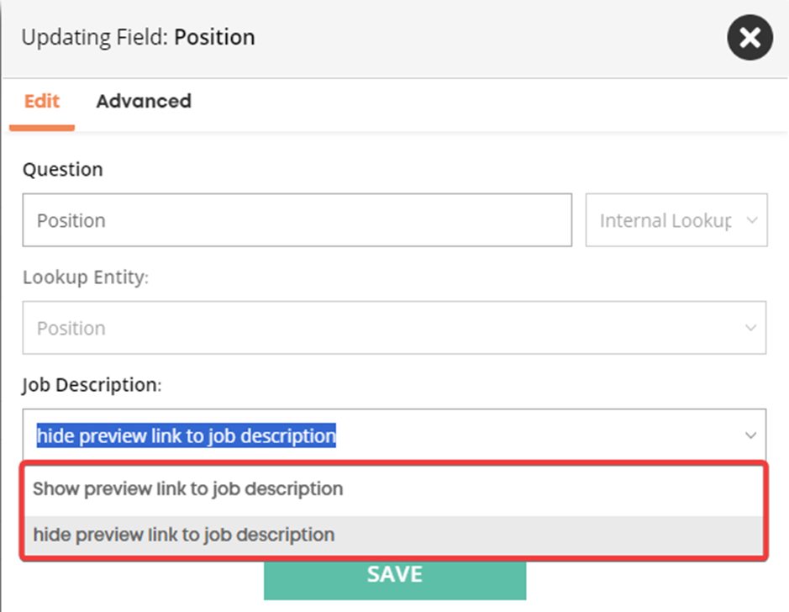Close the Updating Field dialog
Image resolution: width=789 pixels, height=612 pixels.
point(750,37)
